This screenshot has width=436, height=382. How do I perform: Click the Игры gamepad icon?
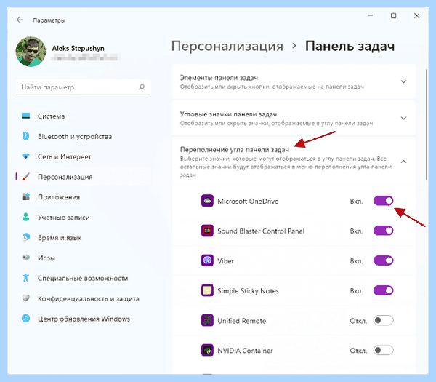click(26, 258)
